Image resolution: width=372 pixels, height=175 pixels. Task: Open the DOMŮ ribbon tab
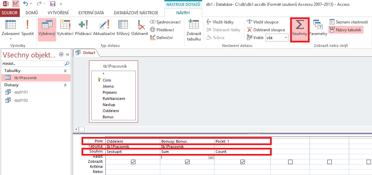32,13
